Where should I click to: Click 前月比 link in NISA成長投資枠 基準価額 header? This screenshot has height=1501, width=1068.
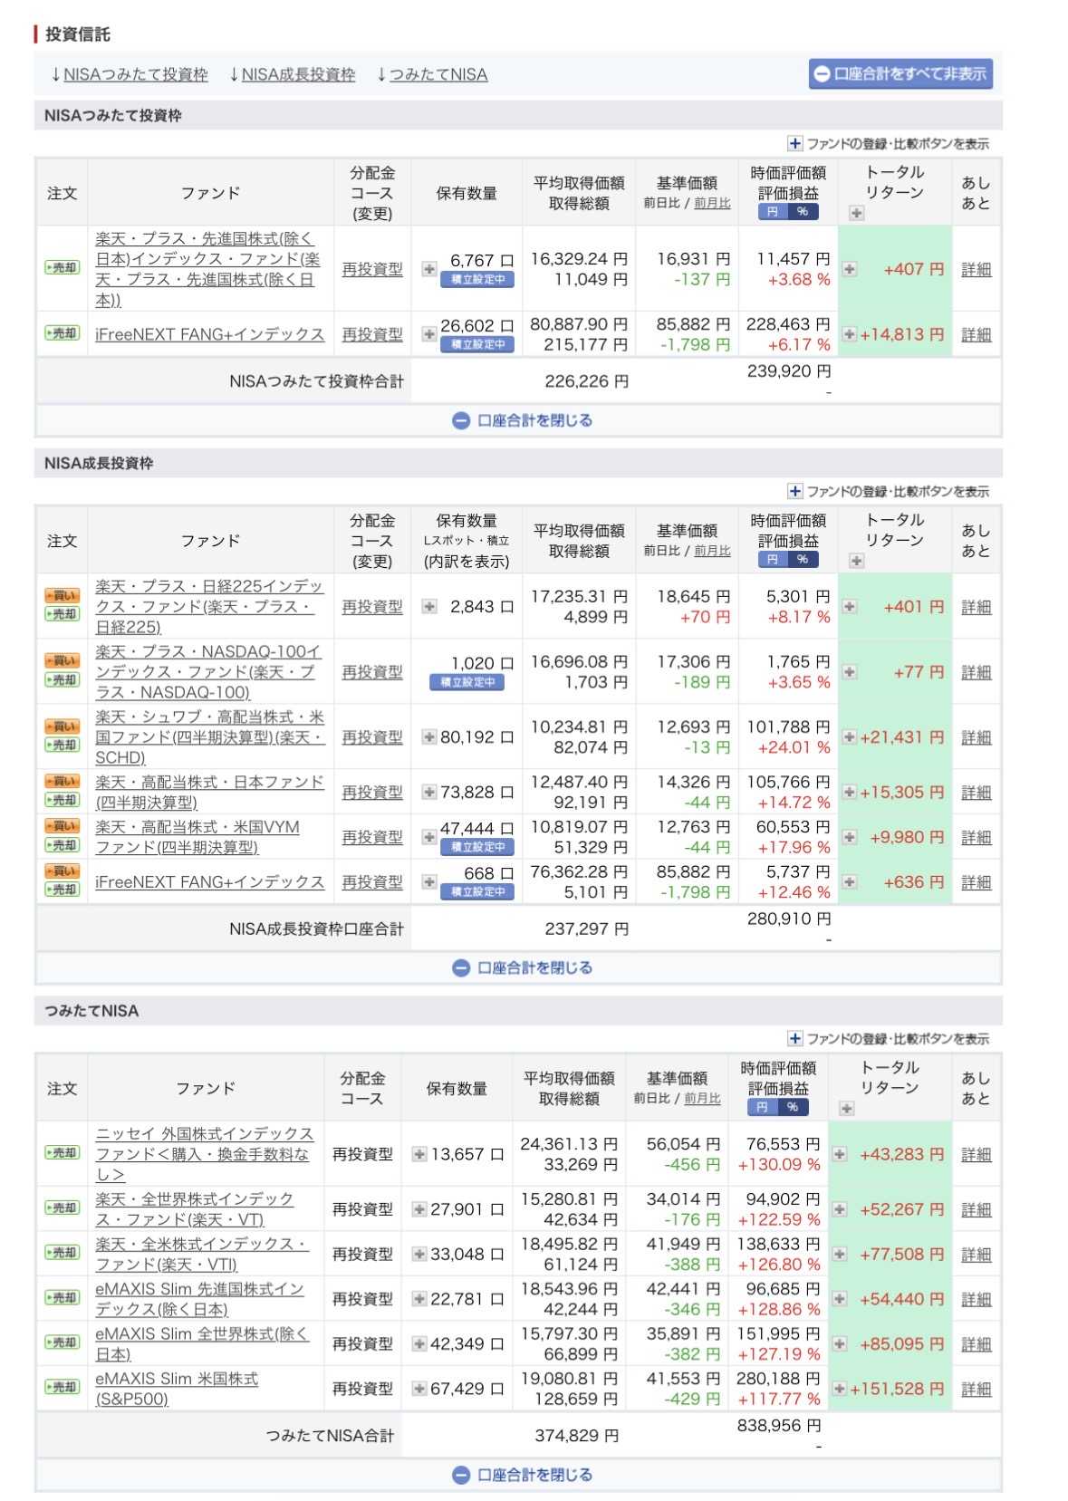(x=712, y=551)
